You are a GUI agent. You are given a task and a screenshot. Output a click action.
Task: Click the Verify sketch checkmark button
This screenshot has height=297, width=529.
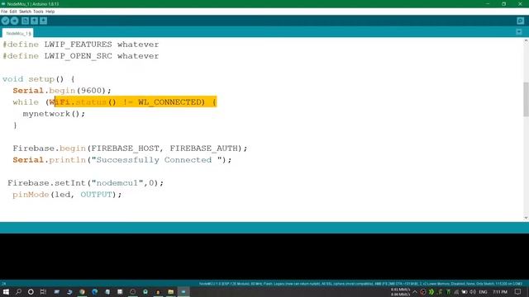(x=5, y=21)
